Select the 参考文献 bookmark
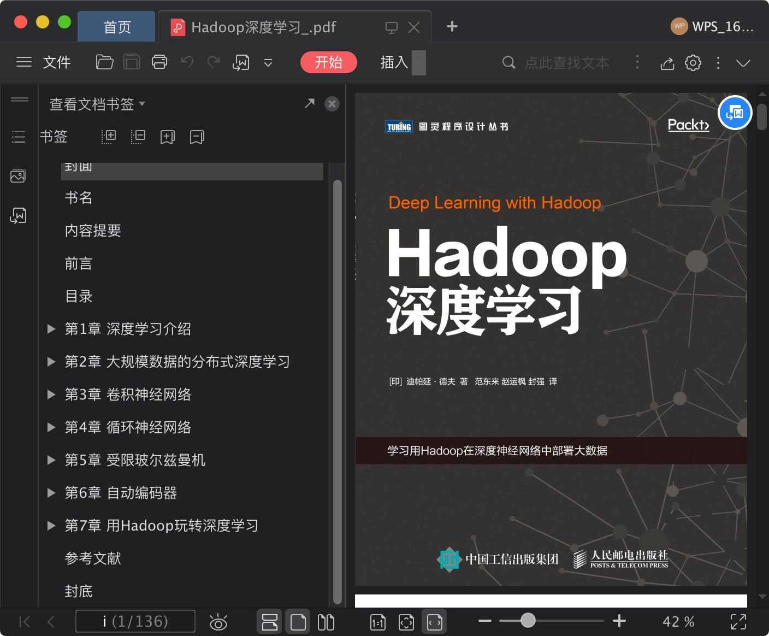Screen dimensions: 769x636 (x=93, y=558)
